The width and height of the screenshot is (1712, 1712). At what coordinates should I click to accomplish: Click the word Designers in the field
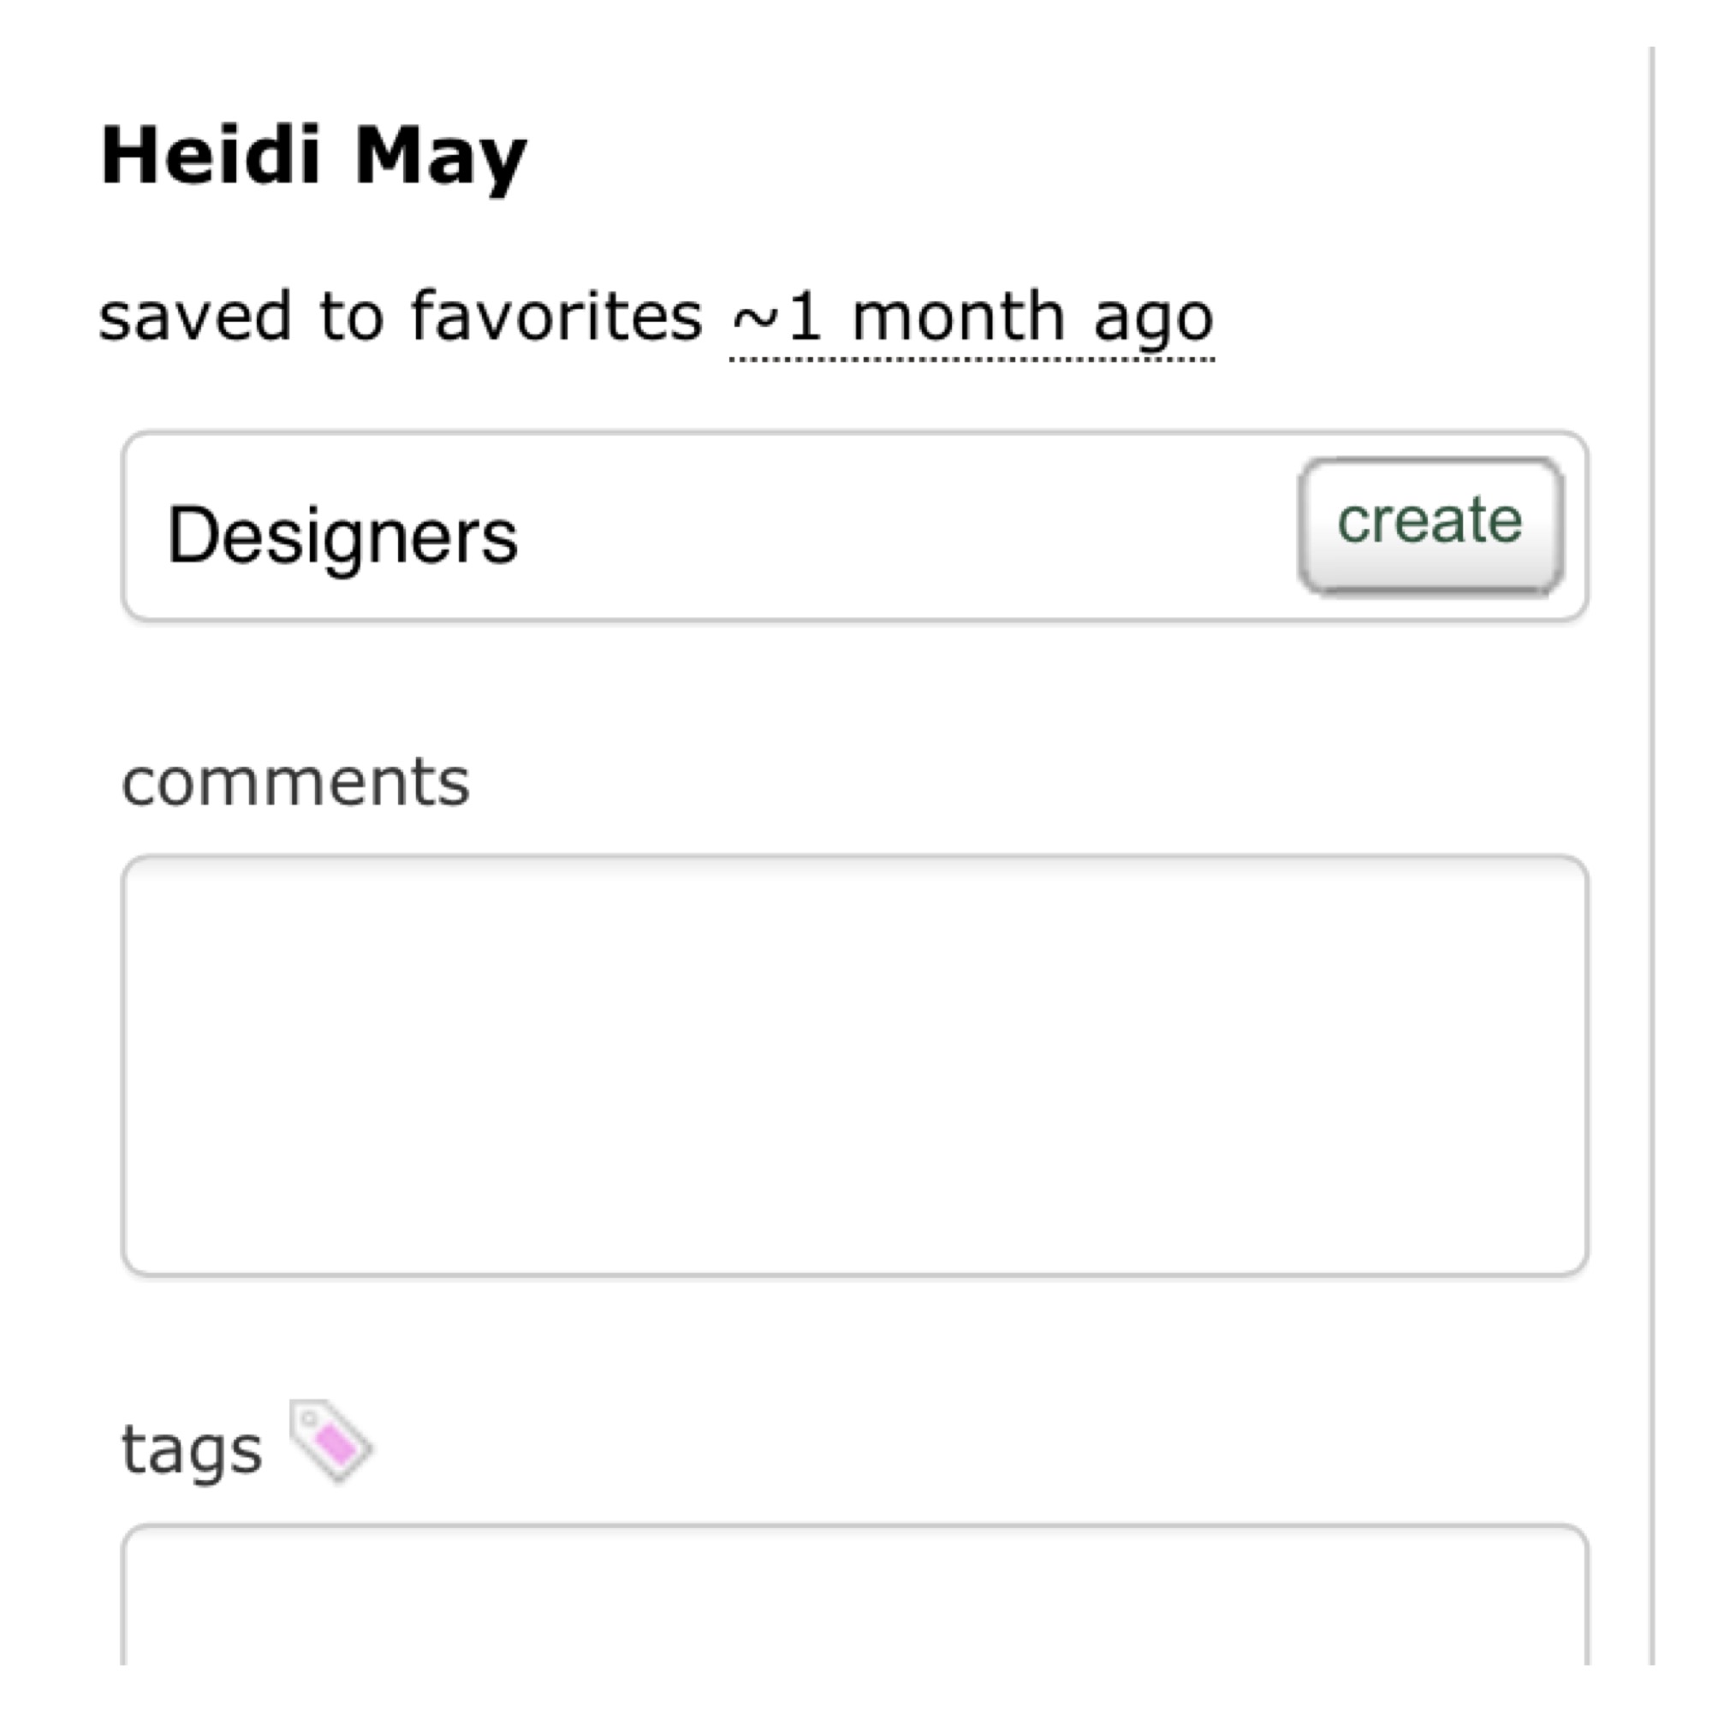tap(342, 535)
